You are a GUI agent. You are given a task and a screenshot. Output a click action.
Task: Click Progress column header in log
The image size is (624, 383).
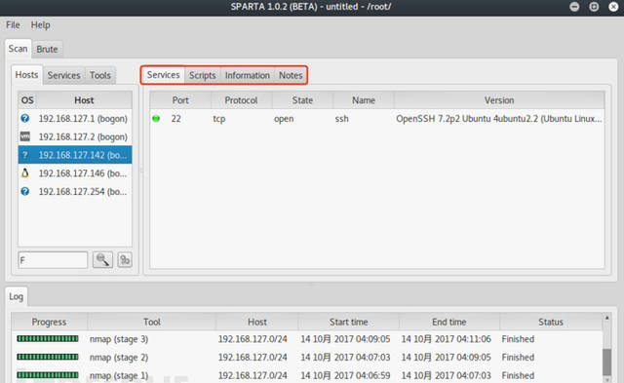click(49, 322)
